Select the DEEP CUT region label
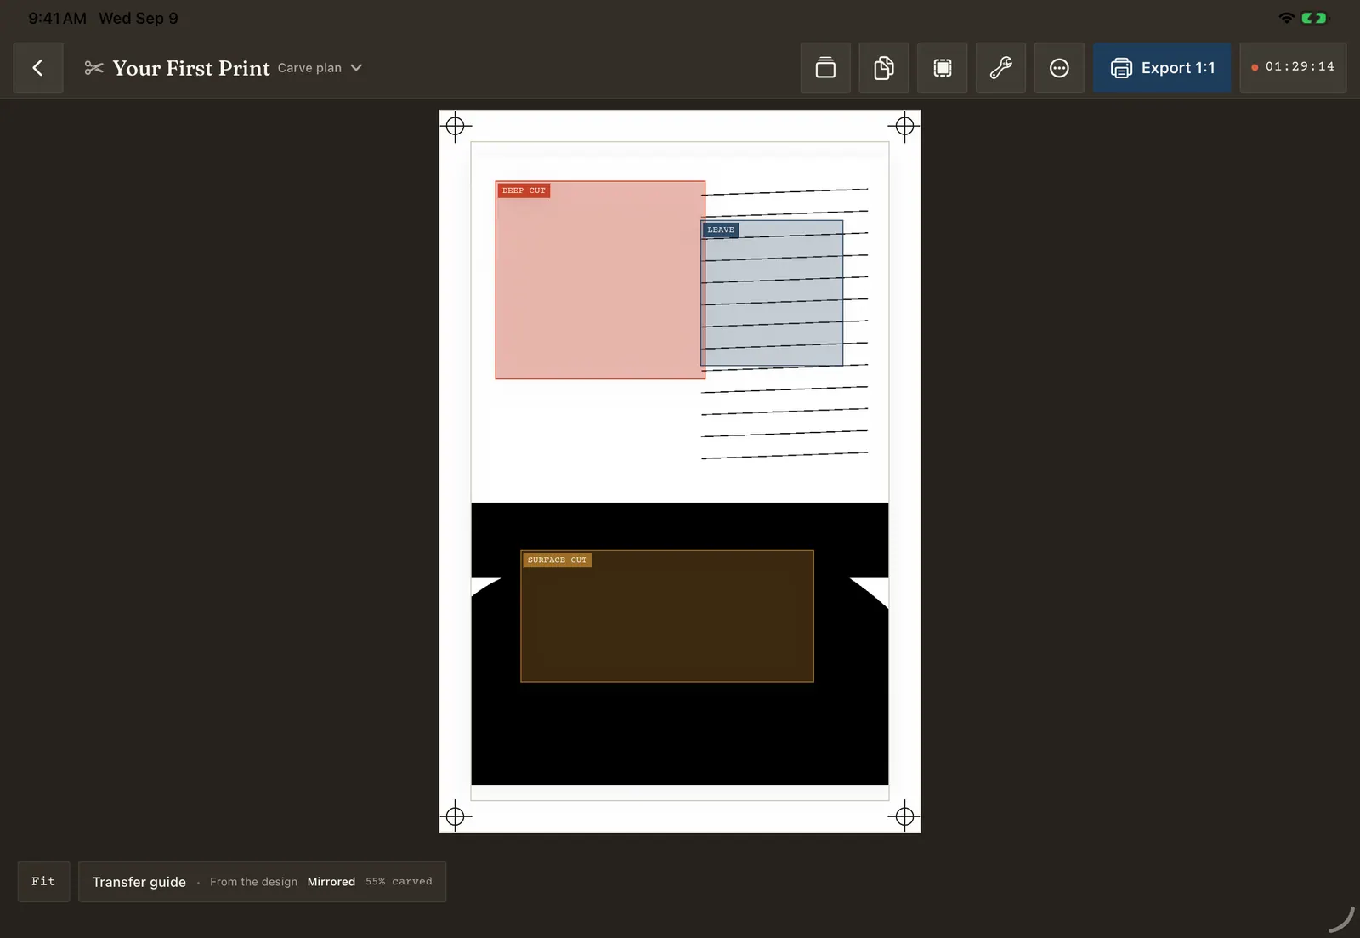1360x938 pixels. tap(524, 190)
